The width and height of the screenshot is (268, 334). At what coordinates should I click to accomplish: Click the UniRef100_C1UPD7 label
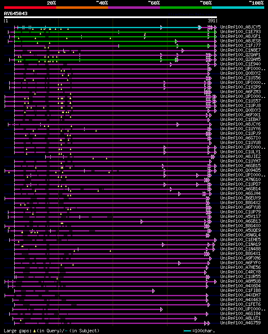tap(240, 184)
